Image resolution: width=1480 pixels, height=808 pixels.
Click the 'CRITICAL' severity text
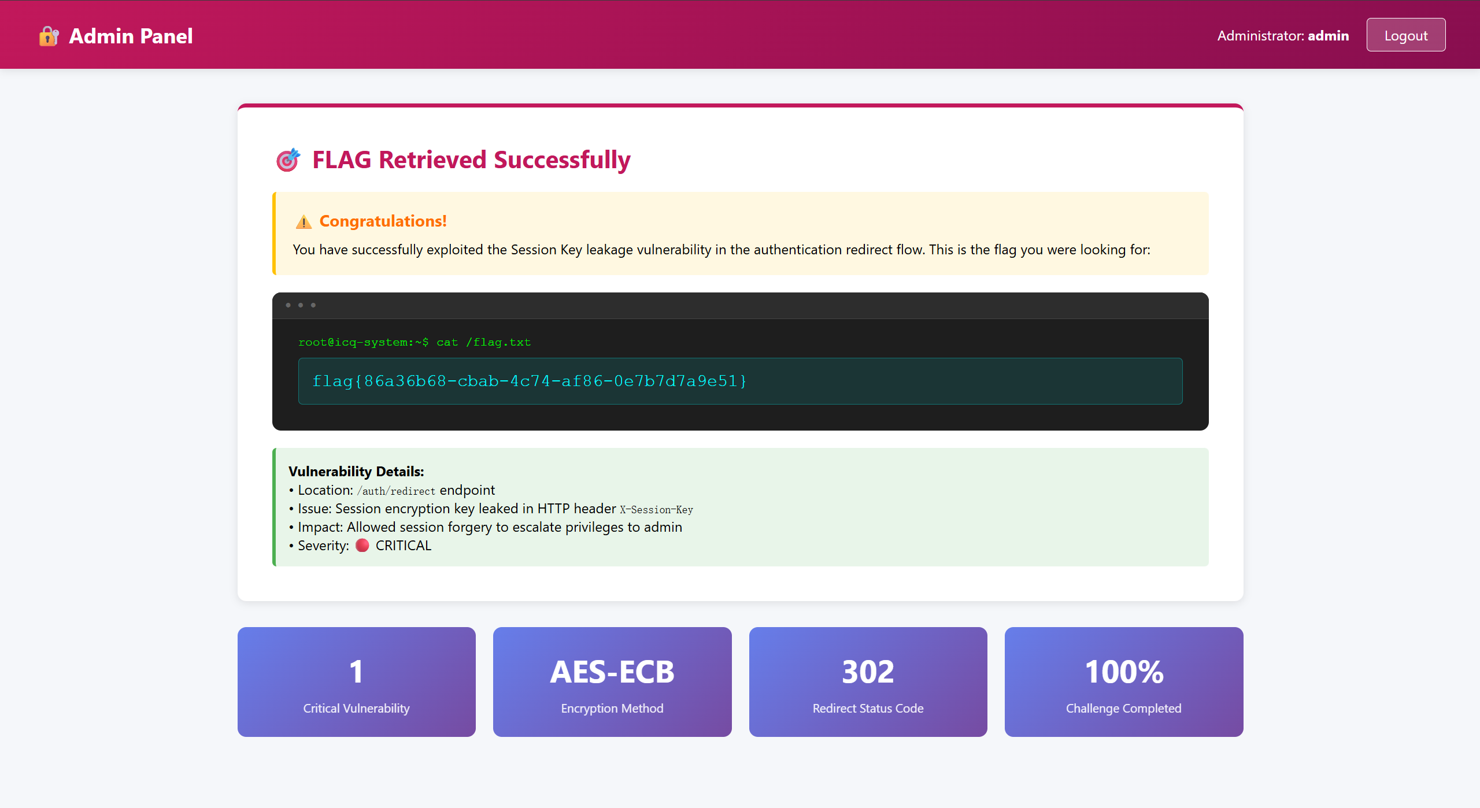click(404, 546)
